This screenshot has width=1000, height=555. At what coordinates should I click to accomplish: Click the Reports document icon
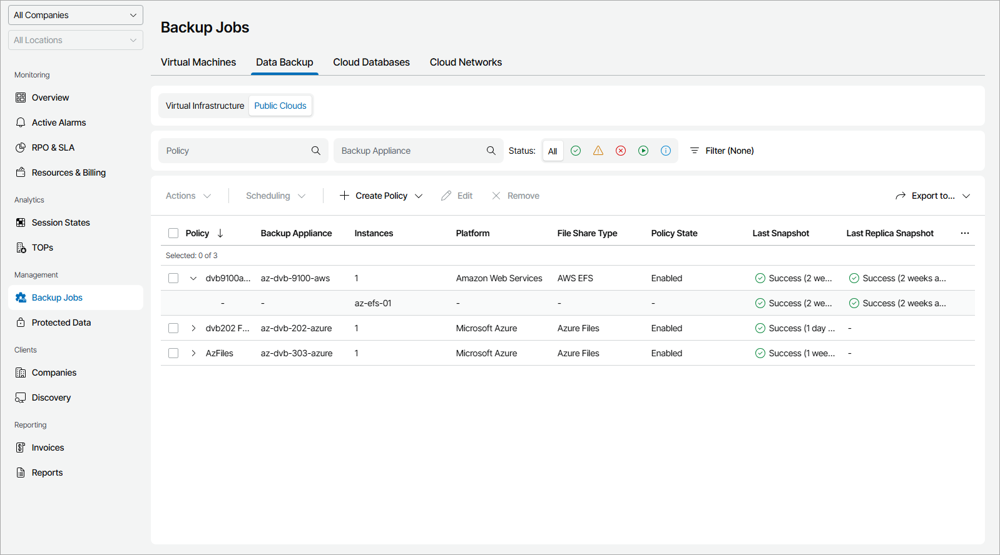click(x=21, y=472)
